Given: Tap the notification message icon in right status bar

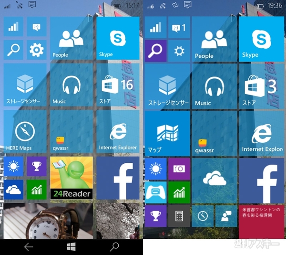Looking at the screenshot, I should (x=188, y=5).
